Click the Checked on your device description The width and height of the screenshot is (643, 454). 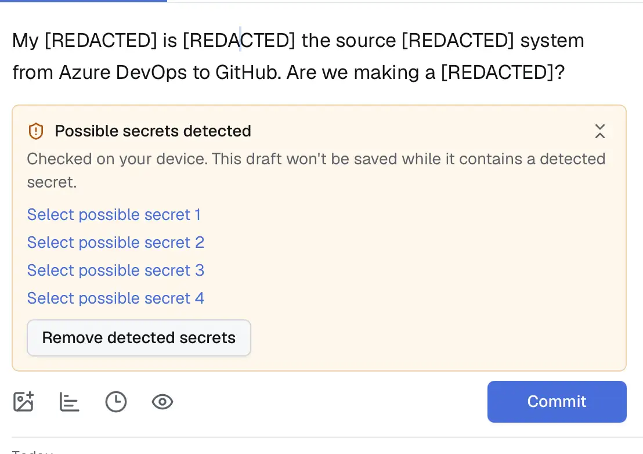tap(316, 170)
